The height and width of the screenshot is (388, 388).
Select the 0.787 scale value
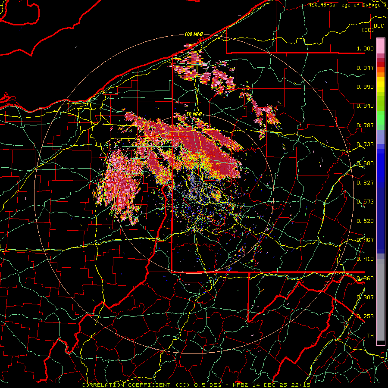[365, 125]
